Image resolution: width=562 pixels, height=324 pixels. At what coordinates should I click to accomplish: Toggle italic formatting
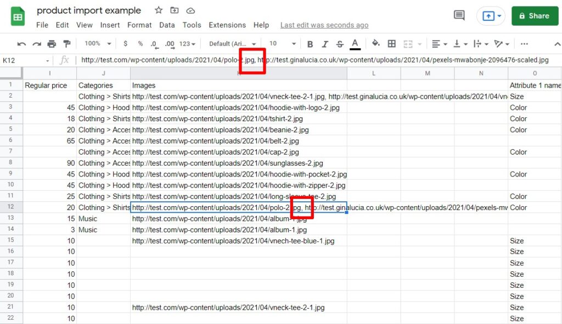tap(325, 43)
